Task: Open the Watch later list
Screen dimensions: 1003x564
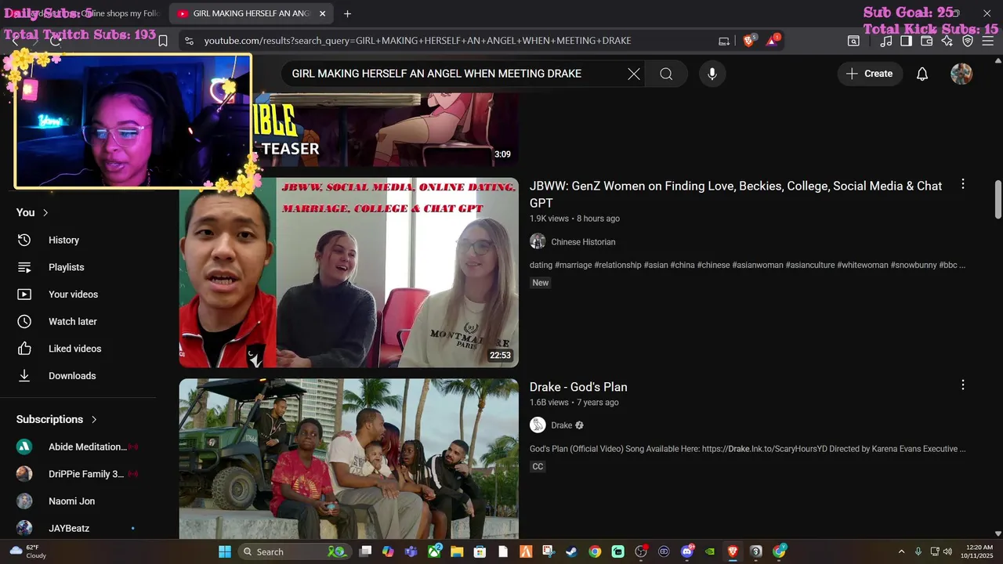Action: tap(72, 321)
